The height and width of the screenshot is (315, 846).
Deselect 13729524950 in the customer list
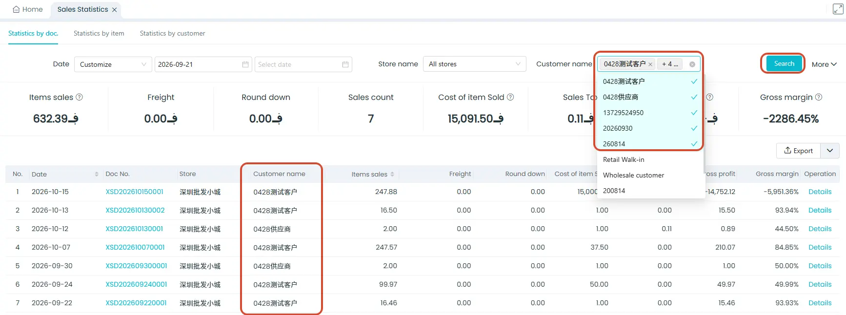pyautogui.click(x=650, y=113)
